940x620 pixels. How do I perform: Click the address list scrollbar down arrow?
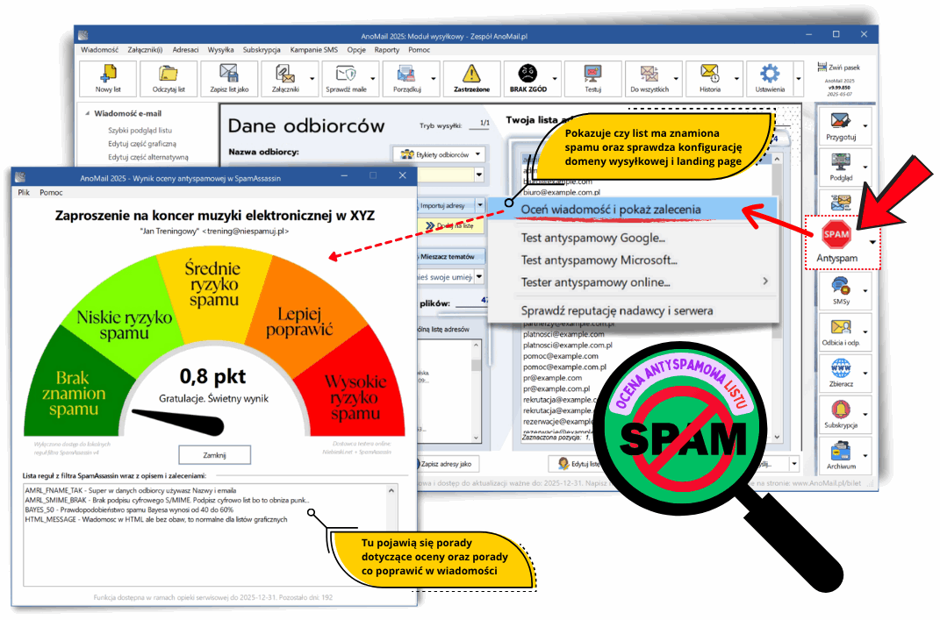click(777, 437)
